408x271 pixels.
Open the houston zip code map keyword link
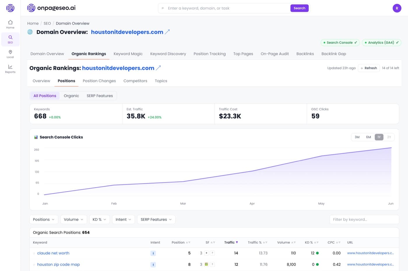[x=58, y=264]
